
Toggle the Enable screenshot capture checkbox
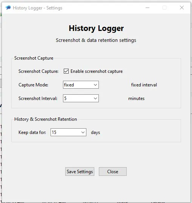coord(66,71)
